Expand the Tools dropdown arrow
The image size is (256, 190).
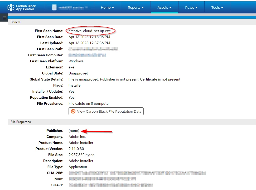tap(222, 8)
